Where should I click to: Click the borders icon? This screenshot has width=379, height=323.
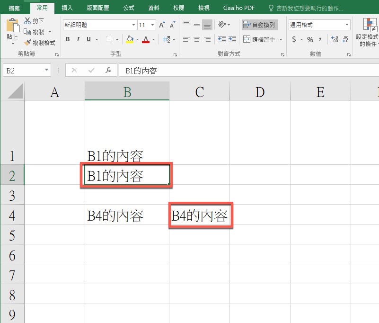(x=109, y=39)
